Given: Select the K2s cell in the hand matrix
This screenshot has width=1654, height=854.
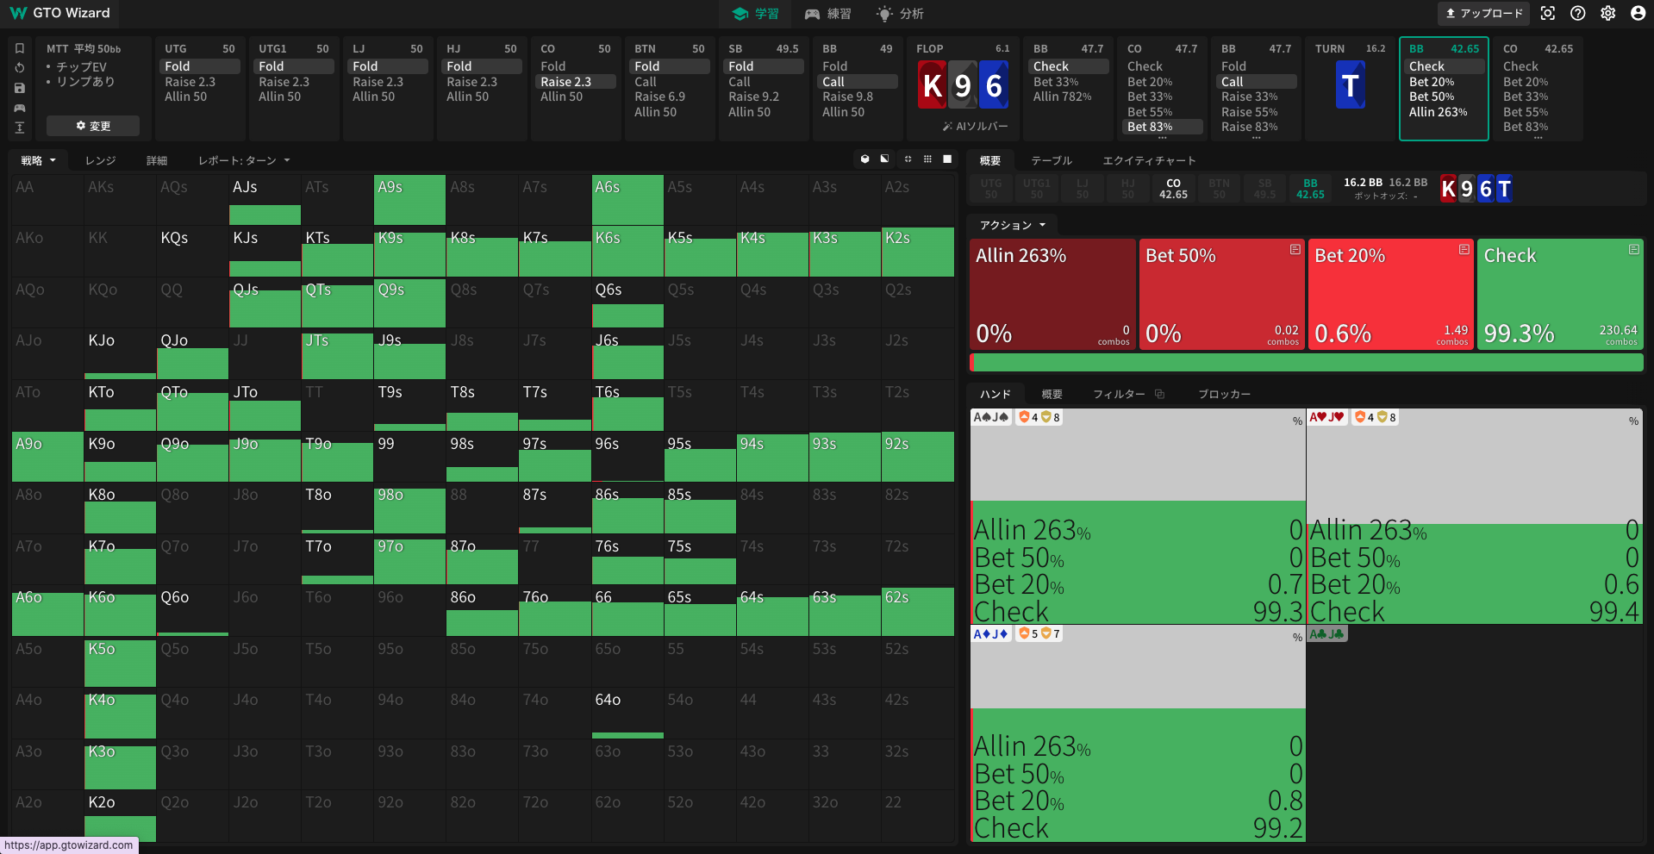Looking at the screenshot, I should pyautogui.click(x=918, y=252).
